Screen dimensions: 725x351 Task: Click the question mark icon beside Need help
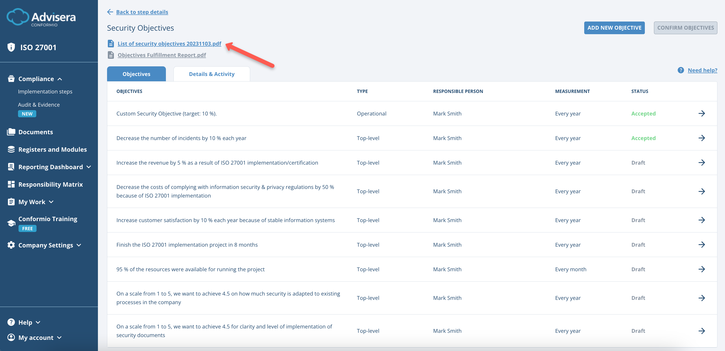pos(681,70)
